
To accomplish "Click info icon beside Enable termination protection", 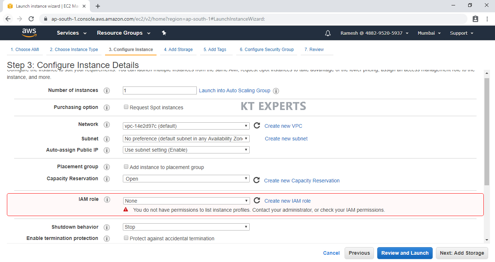I will click(107, 238).
